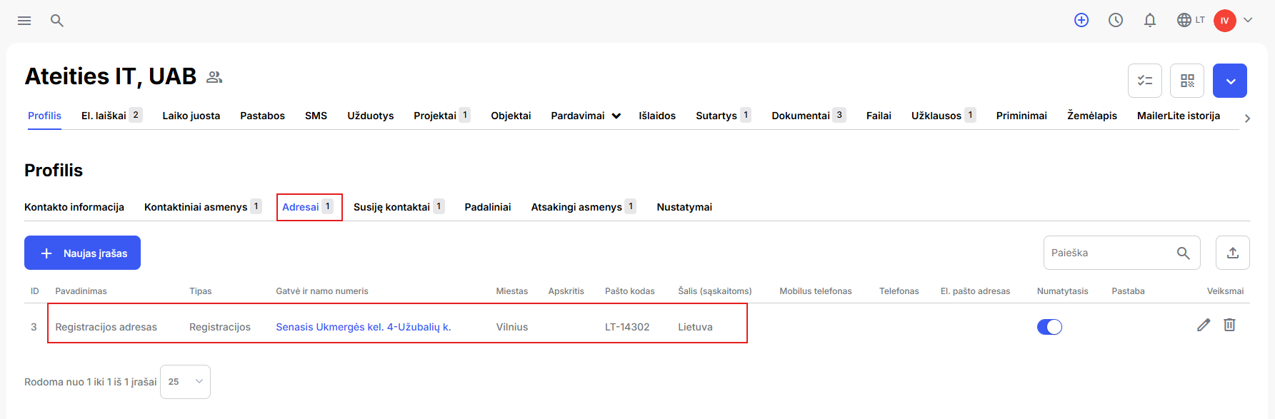The image size is (1275, 419).
Task: Click the global search magnifier icon
Action: [x=57, y=21]
